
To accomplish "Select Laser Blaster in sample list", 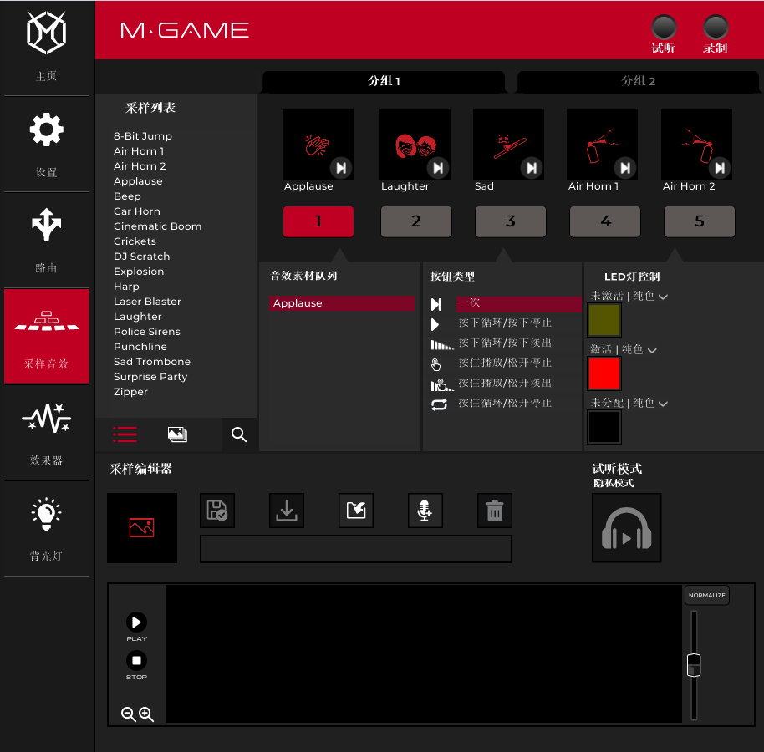I will [147, 302].
